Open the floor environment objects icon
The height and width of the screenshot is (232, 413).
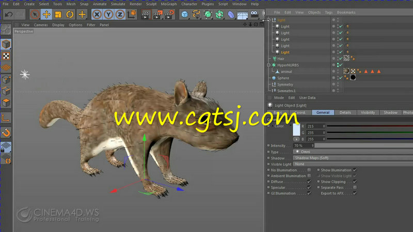pos(243,15)
